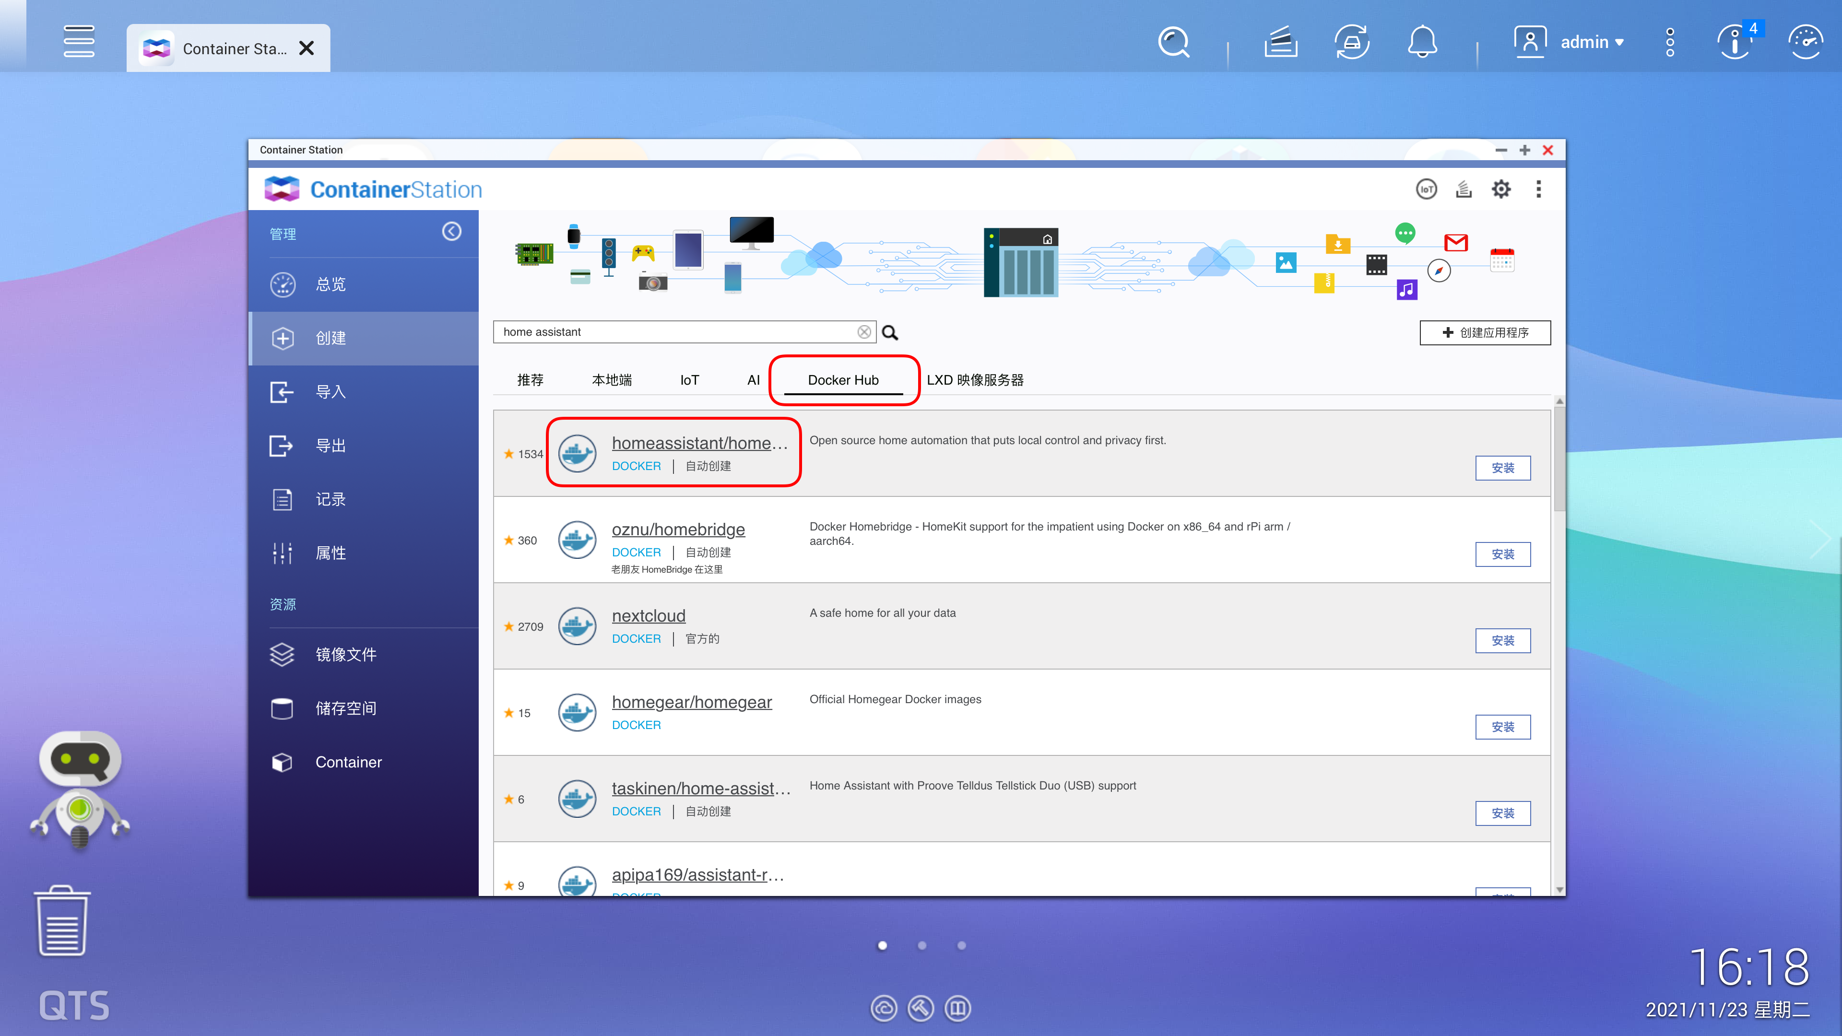Go to the second desktop page dot
Screen dimensions: 1842x1036
pos(921,945)
